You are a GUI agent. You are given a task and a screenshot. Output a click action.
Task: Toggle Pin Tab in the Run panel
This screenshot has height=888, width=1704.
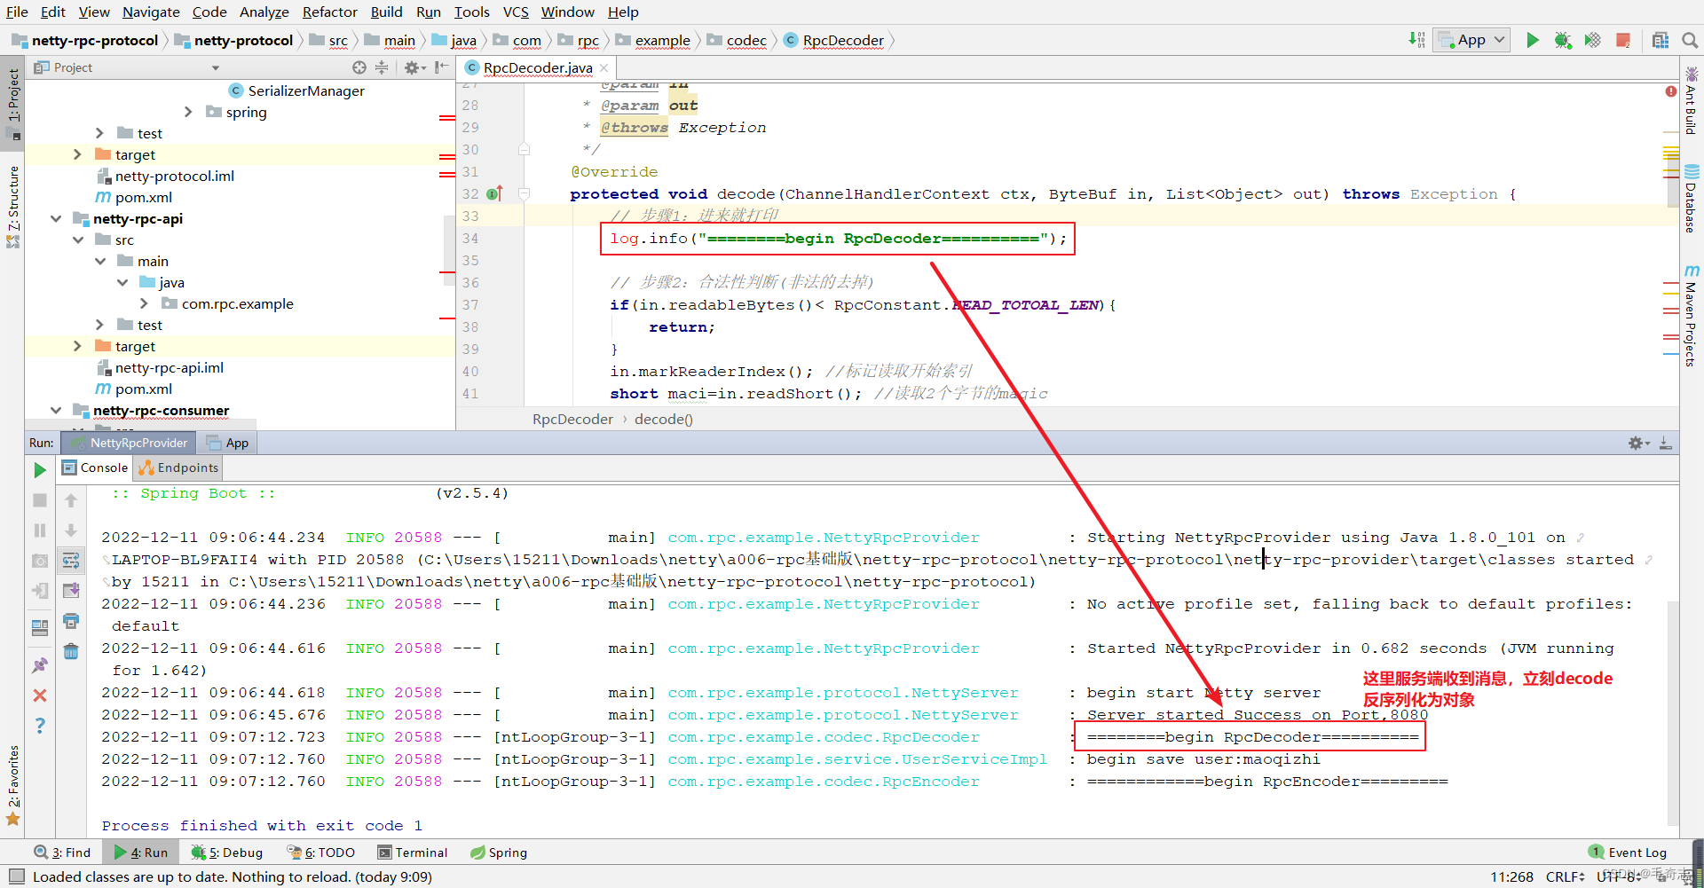[40, 665]
